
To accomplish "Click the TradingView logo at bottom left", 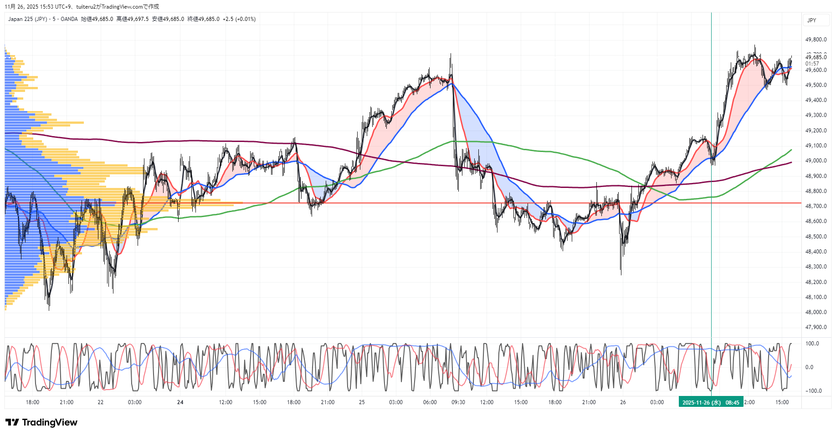I will coord(41,422).
